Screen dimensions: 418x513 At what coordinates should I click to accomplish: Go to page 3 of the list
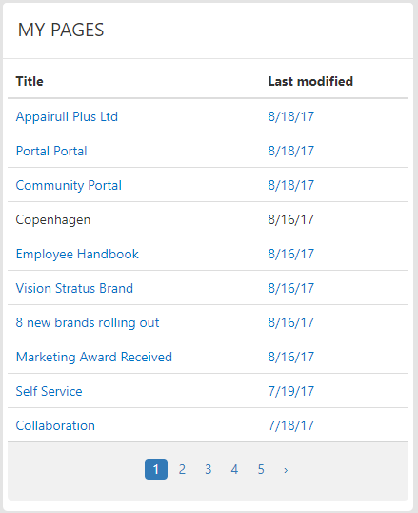(x=209, y=469)
